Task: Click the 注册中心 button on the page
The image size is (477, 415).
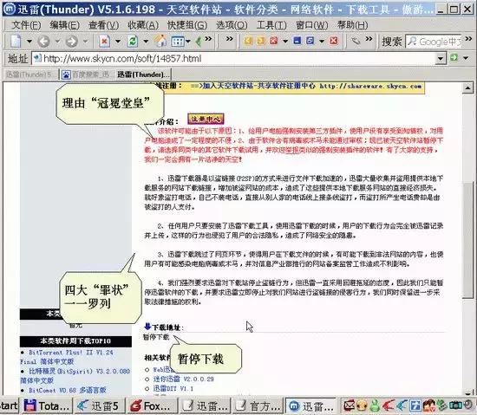Action: [x=206, y=119]
